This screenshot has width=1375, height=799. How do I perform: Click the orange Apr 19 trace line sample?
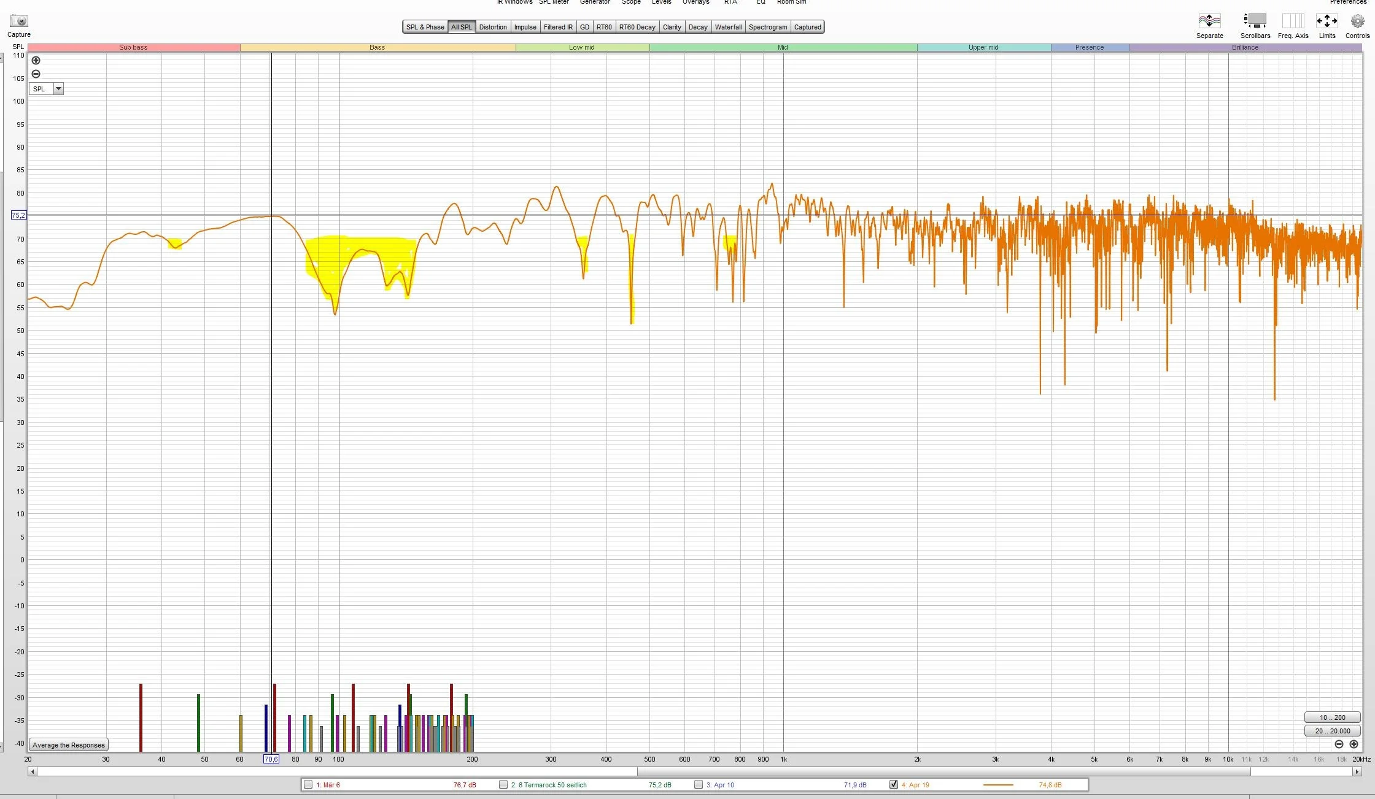click(998, 785)
